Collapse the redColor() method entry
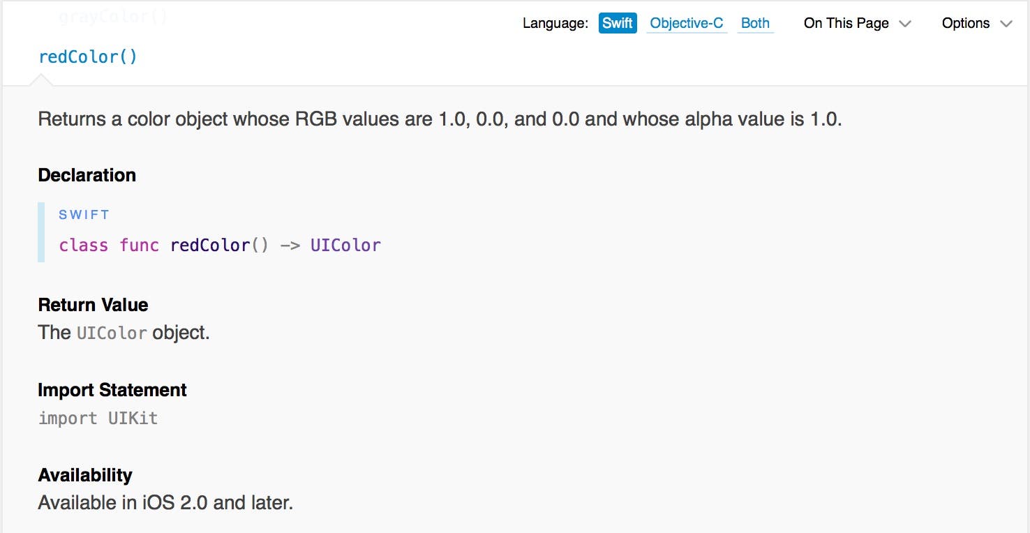This screenshot has height=533, width=1030. [88, 57]
